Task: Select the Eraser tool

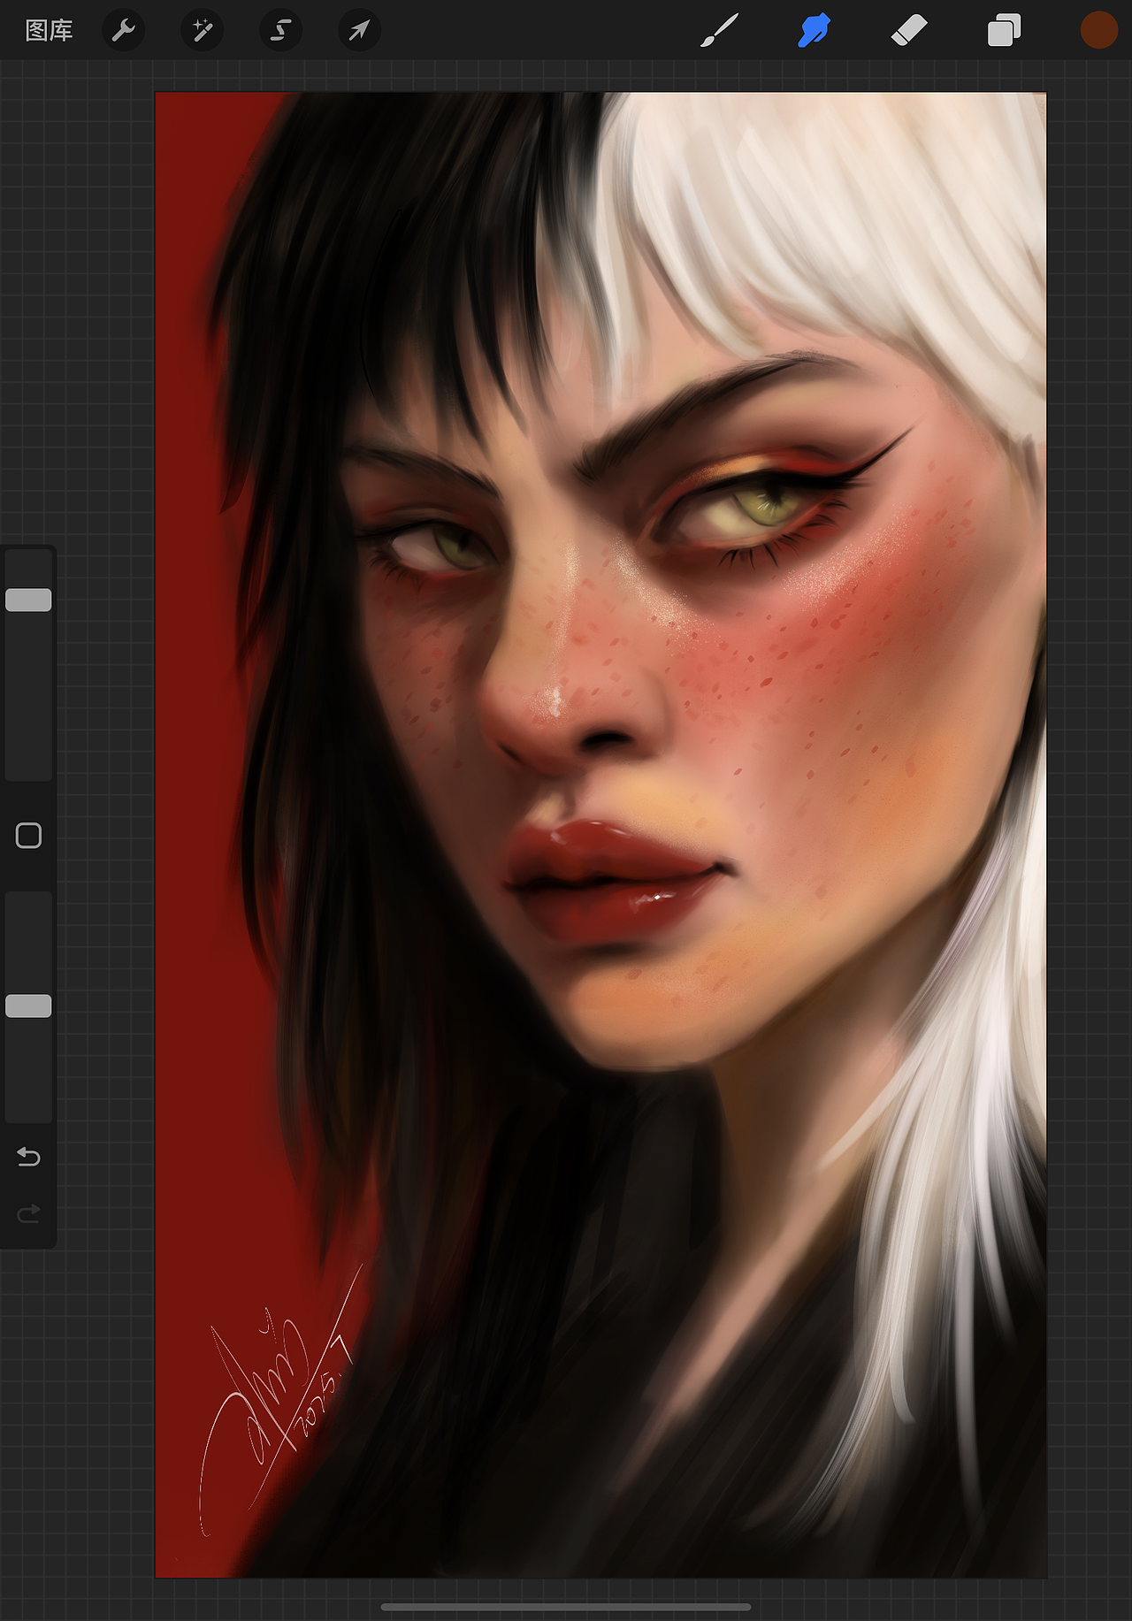Action: click(909, 31)
